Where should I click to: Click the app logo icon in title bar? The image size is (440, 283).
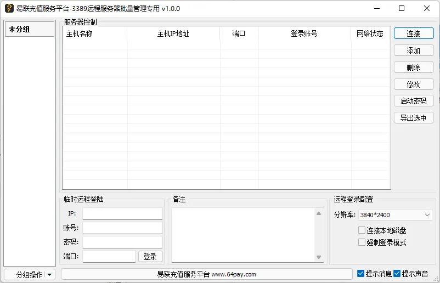(x=9, y=8)
